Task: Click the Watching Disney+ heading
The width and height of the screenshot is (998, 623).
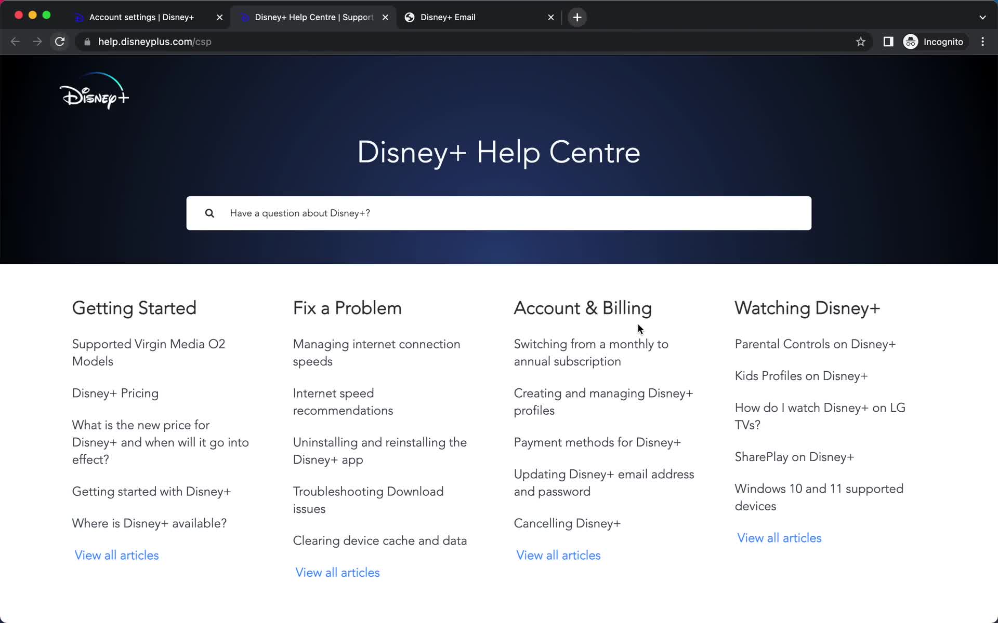Action: [x=807, y=308]
